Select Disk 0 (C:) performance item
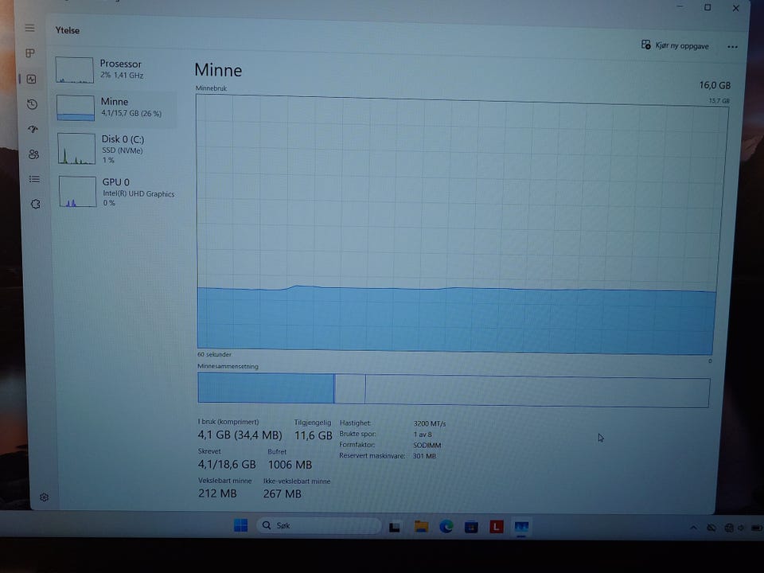Image resolution: width=764 pixels, height=573 pixels. [x=117, y=149]
